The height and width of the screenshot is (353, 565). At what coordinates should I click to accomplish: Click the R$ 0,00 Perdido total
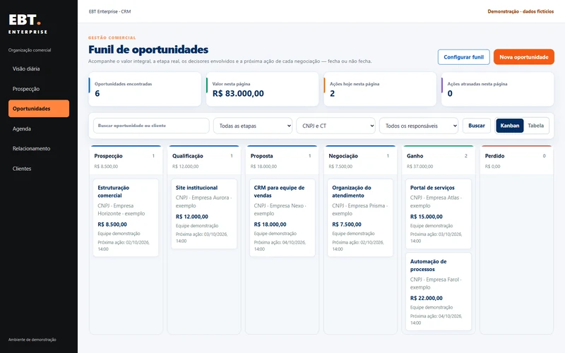pos(492,167)
